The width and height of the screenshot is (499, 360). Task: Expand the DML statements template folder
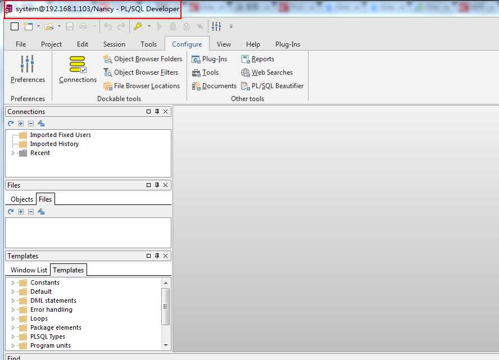click(x=13, y=300)
